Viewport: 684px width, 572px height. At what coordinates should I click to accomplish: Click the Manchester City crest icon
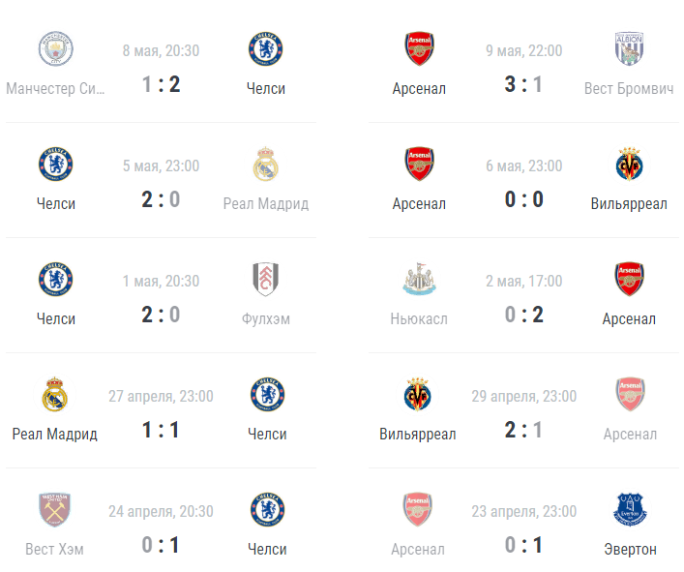[56, 48]
